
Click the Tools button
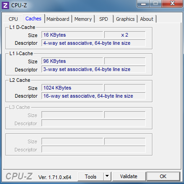click(x=91, y=176)
